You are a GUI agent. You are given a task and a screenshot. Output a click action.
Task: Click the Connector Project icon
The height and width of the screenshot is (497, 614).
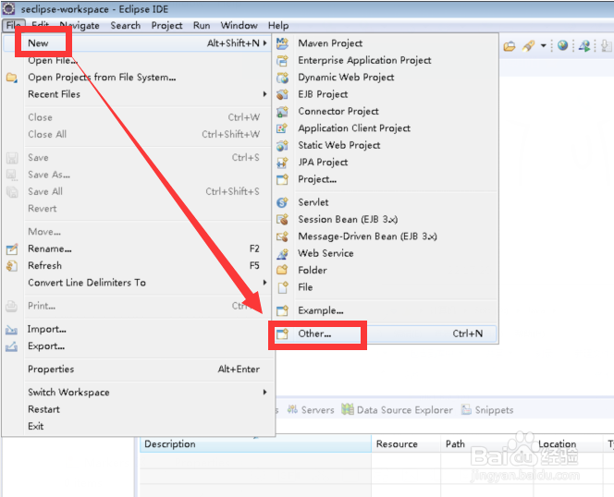pos(282,112)
